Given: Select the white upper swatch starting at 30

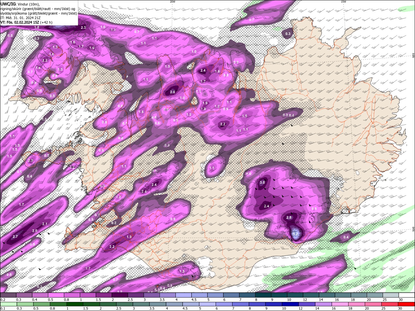Looking at the screenshot, I should click(407, 295).
